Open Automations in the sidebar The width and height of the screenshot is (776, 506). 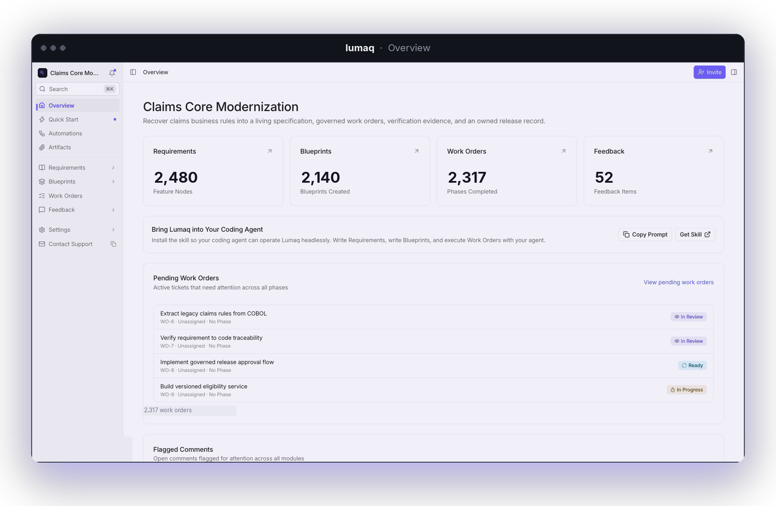tap(78, 133)
